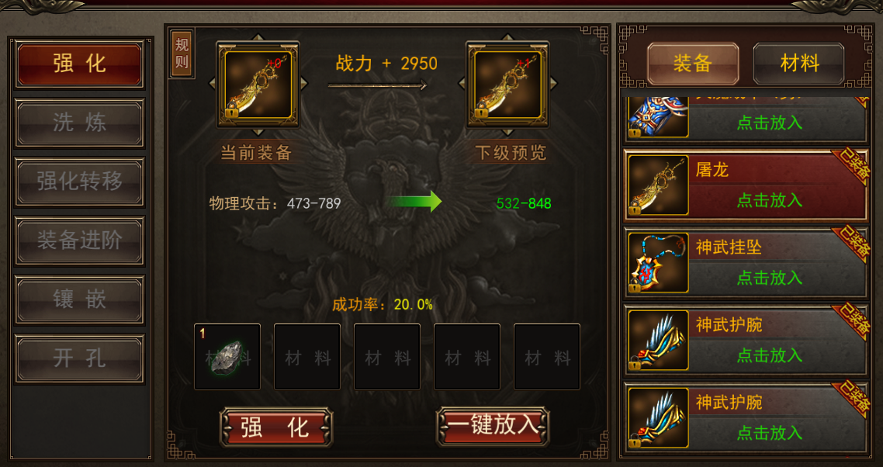The height and width of the screenshot is (467, 883).
Task: Open the 开孔 menu
Action: [x=79, y=359]
